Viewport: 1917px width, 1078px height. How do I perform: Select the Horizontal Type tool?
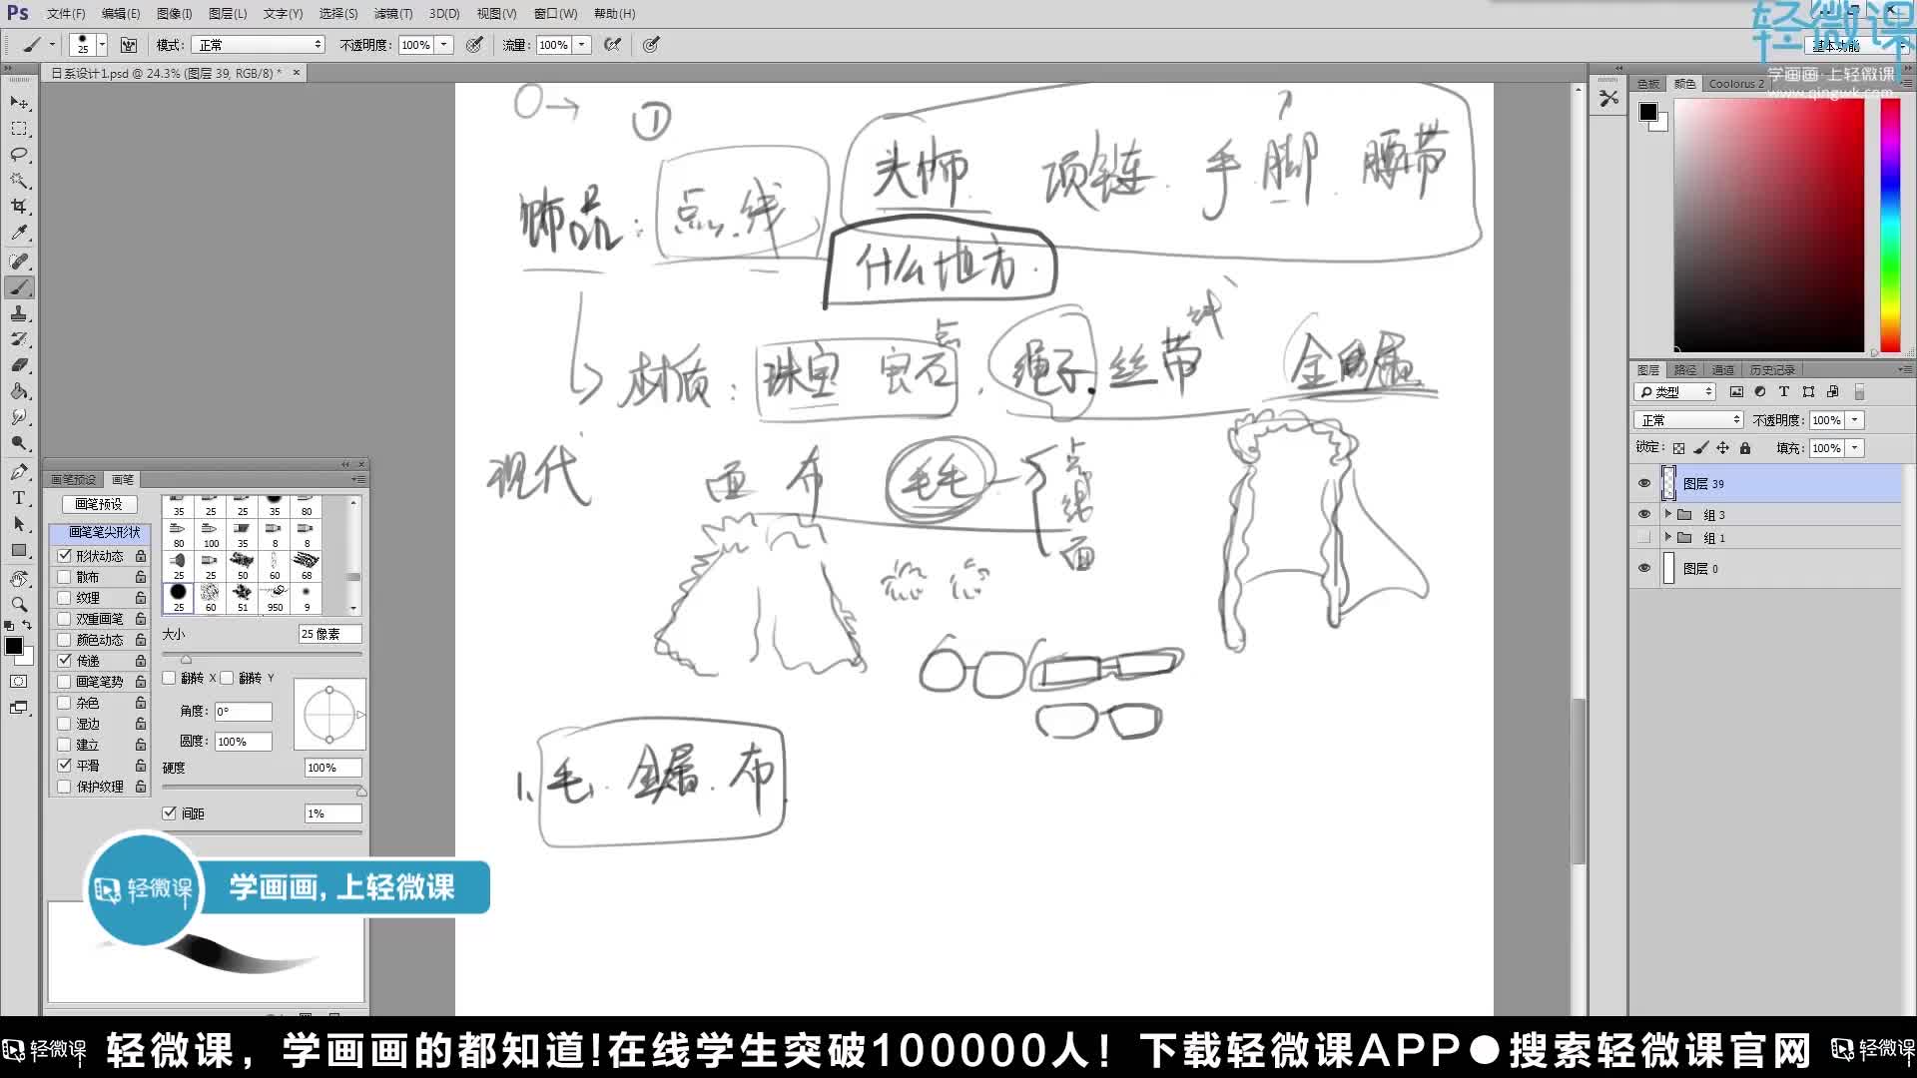point(19,498)
